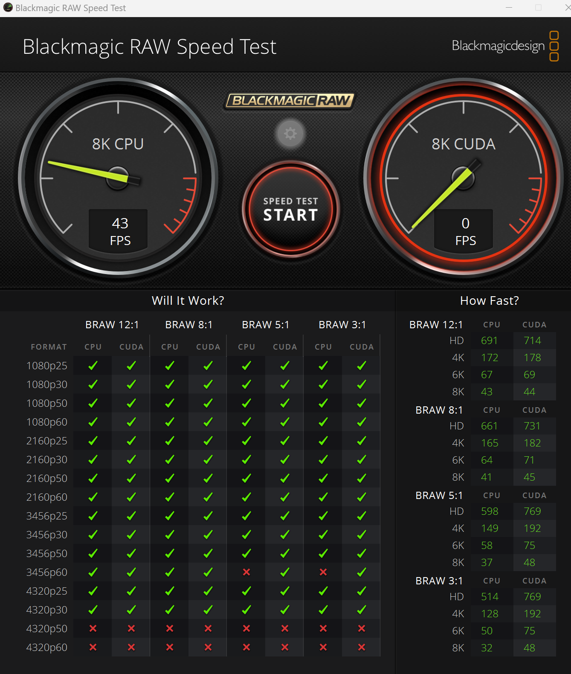The image size is (571, 674).
Task: Click the checkmark for 3456p50 BRAW 8:1 CPU
Action: click(170, 553)
